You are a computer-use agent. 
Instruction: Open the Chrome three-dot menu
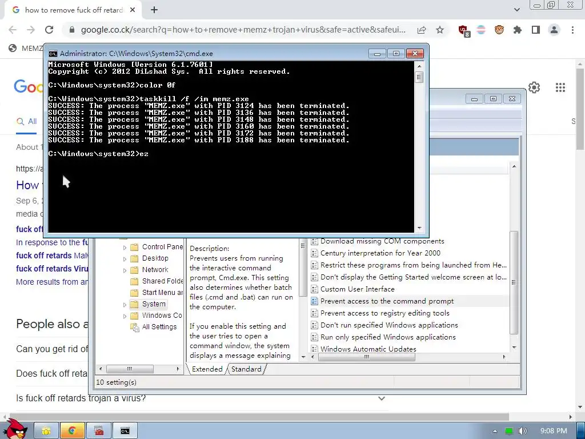(572, 30)
